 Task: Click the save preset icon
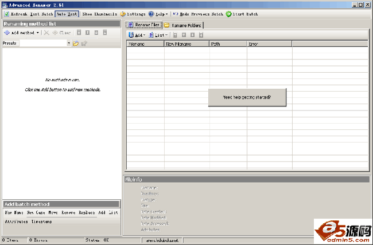84,43
